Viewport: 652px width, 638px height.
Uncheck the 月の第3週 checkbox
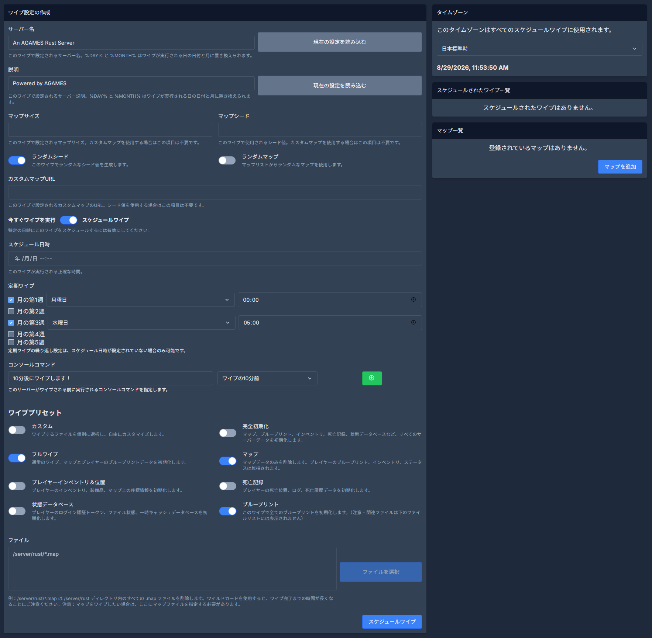[x=11, y=323]
